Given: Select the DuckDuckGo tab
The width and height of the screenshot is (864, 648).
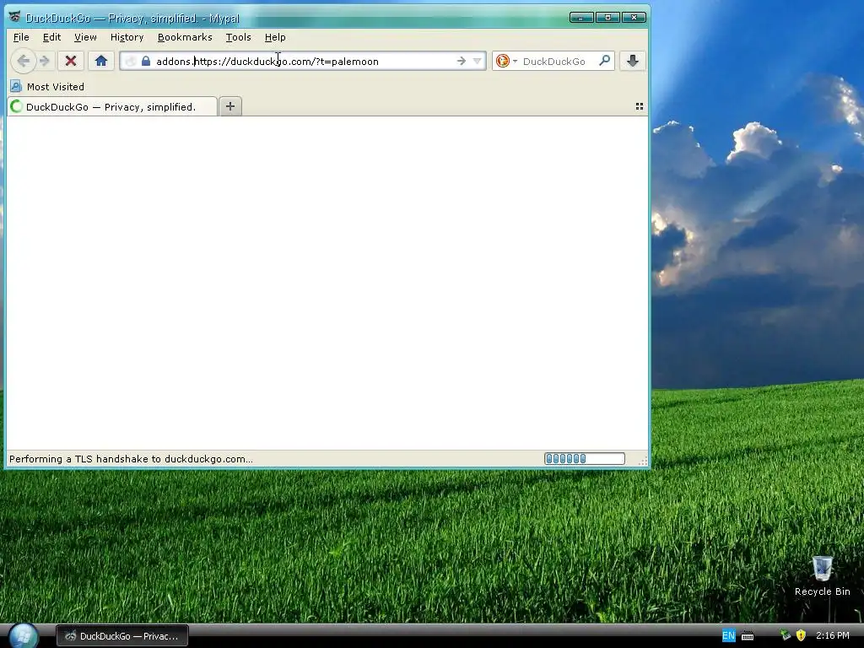Looking at the screenshot, I should coord(112,107).
